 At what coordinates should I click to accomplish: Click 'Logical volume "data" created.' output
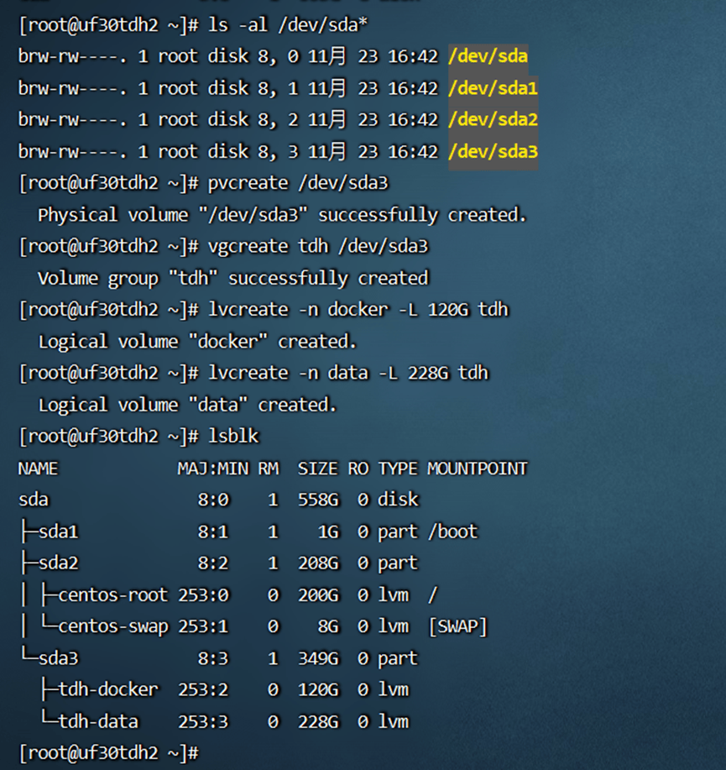[x=187, y=405]
